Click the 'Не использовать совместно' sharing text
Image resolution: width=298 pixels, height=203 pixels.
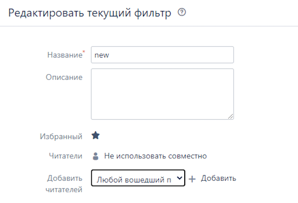click(x=155, y=156)
